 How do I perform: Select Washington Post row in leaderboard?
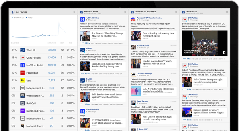point(43,96)
